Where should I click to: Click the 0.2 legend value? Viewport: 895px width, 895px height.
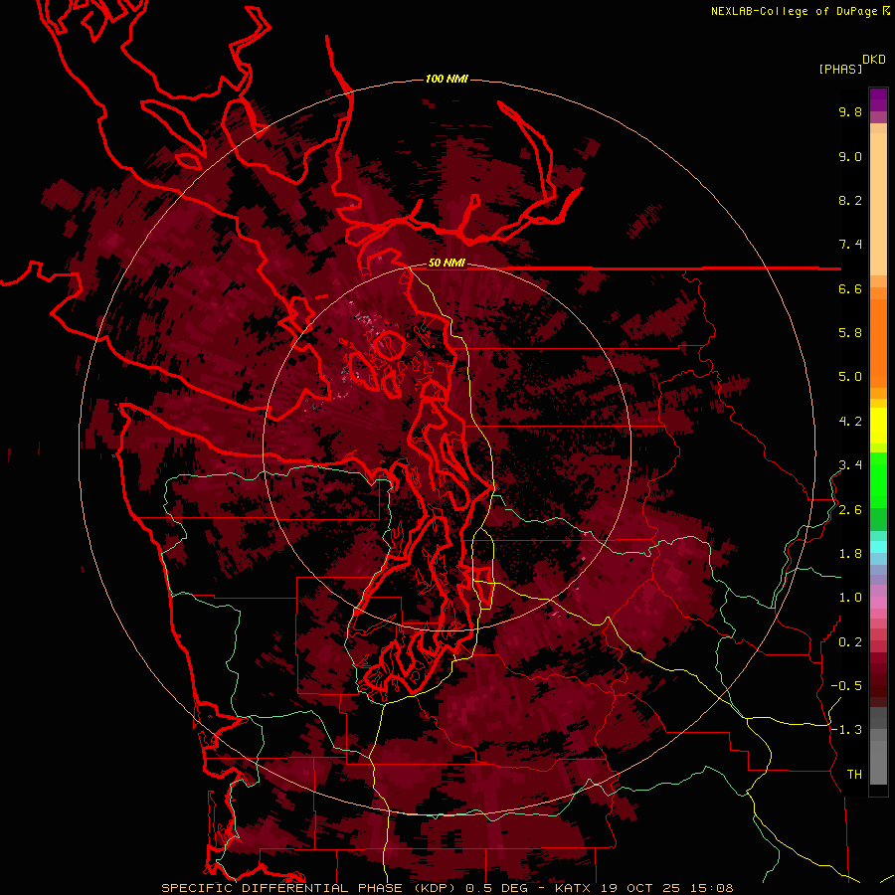[850, 642]
